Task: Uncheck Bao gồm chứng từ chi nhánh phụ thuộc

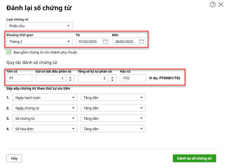Action: coord(9,52)
